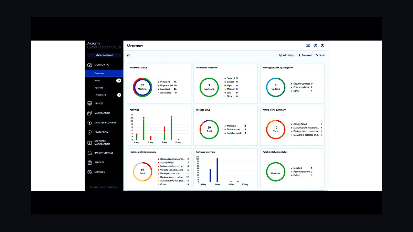Click the Manage account button

point(104,55)
